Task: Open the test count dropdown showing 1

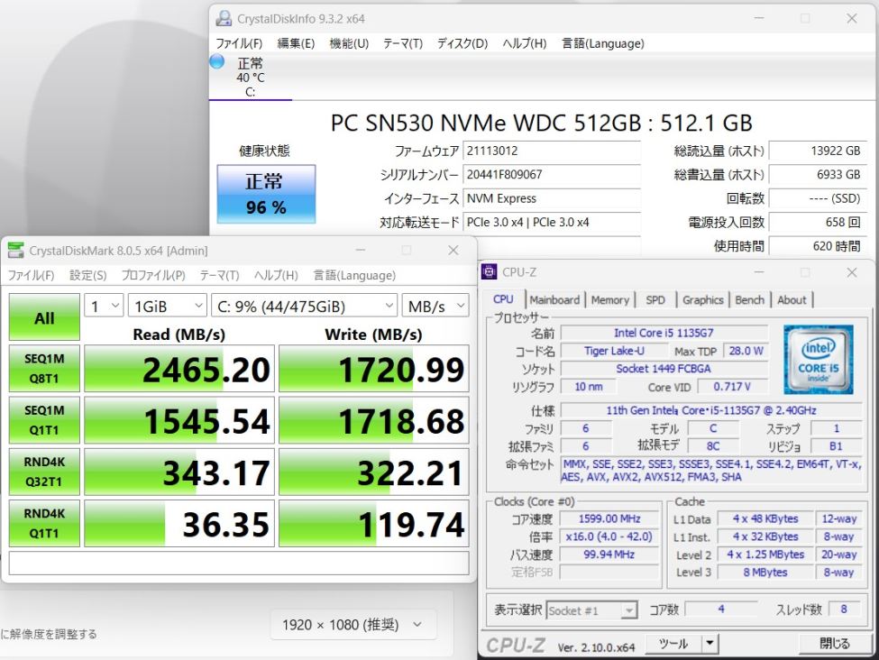Action: point(102,306)
